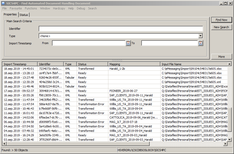Click the Find Now button
Screen dimensions: 234x154
click(x=221, y=20)
